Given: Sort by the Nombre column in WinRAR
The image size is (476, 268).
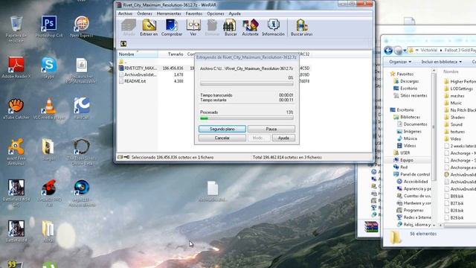Looking at the screenshot, I should 138,54.
